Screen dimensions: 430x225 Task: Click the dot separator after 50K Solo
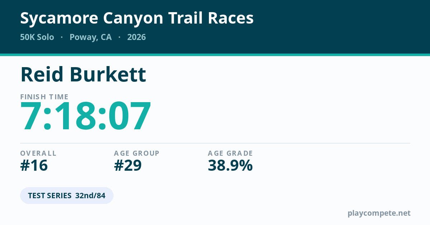62,37
